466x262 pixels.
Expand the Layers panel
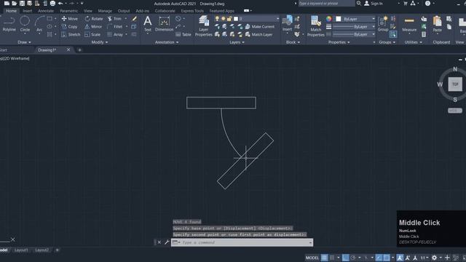tap(237, 42)
